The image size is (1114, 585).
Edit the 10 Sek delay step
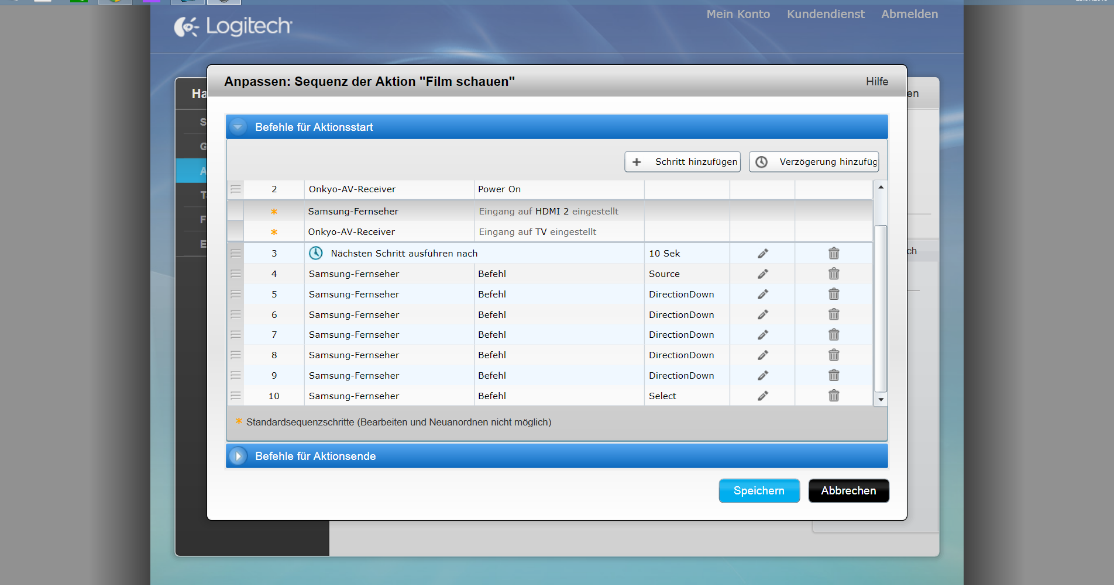(x=762, y=254)
